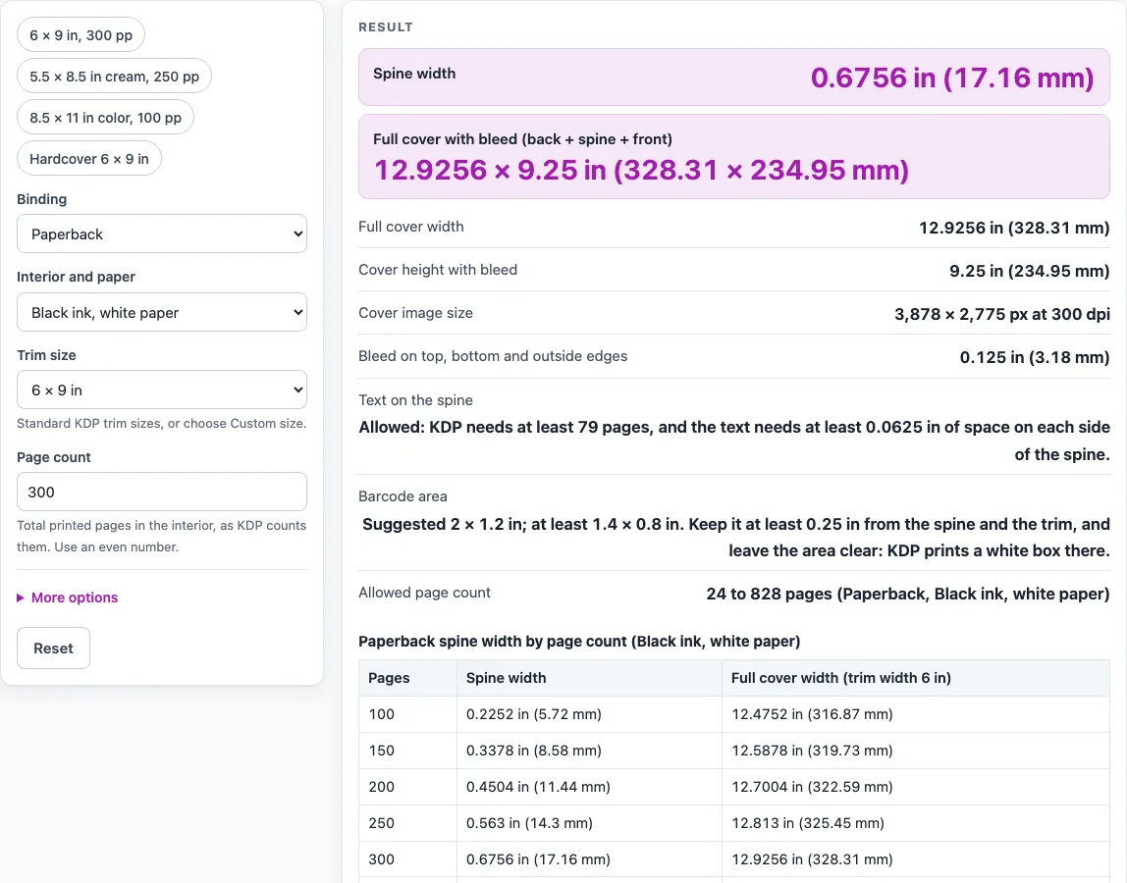1127x883 pixels.
Task: Select the 6 × 9 in, 300 pp preset
Action: tap(80, 34)
